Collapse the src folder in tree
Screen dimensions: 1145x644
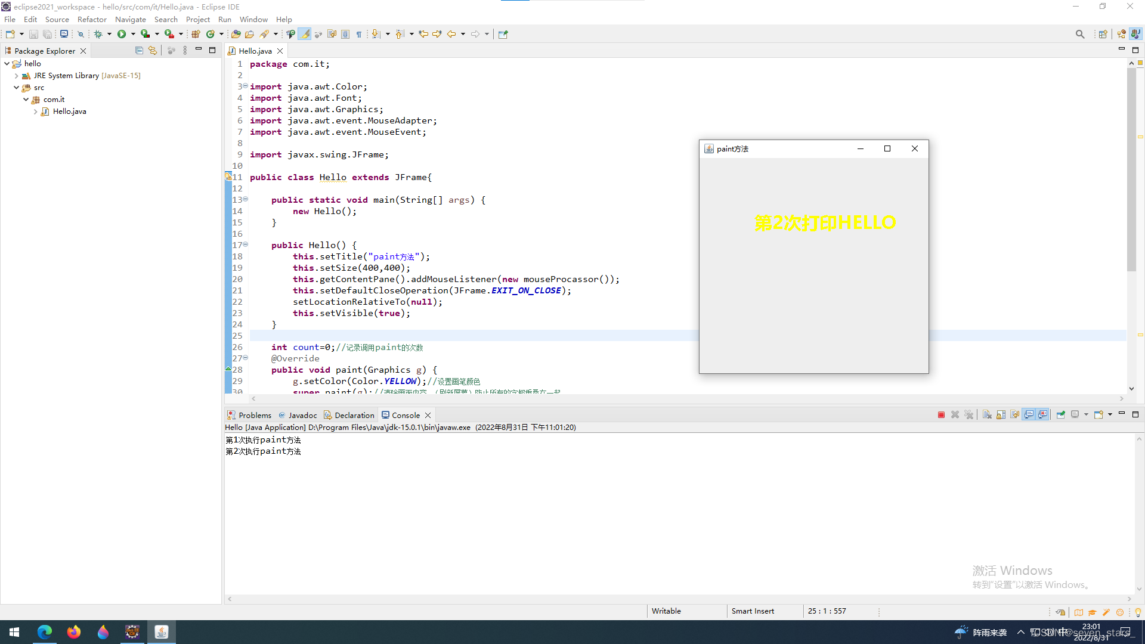16,88
